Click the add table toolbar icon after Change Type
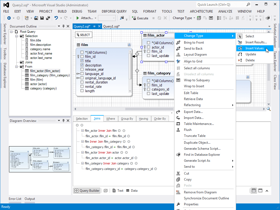This screenshot has width=280, height=210. 199,18
